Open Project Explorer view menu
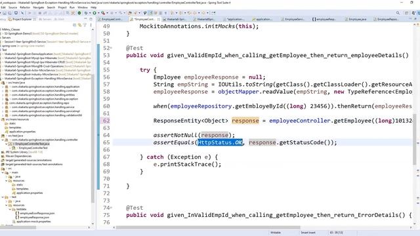This screenshot has width=420, height=236. pos(91,25)
